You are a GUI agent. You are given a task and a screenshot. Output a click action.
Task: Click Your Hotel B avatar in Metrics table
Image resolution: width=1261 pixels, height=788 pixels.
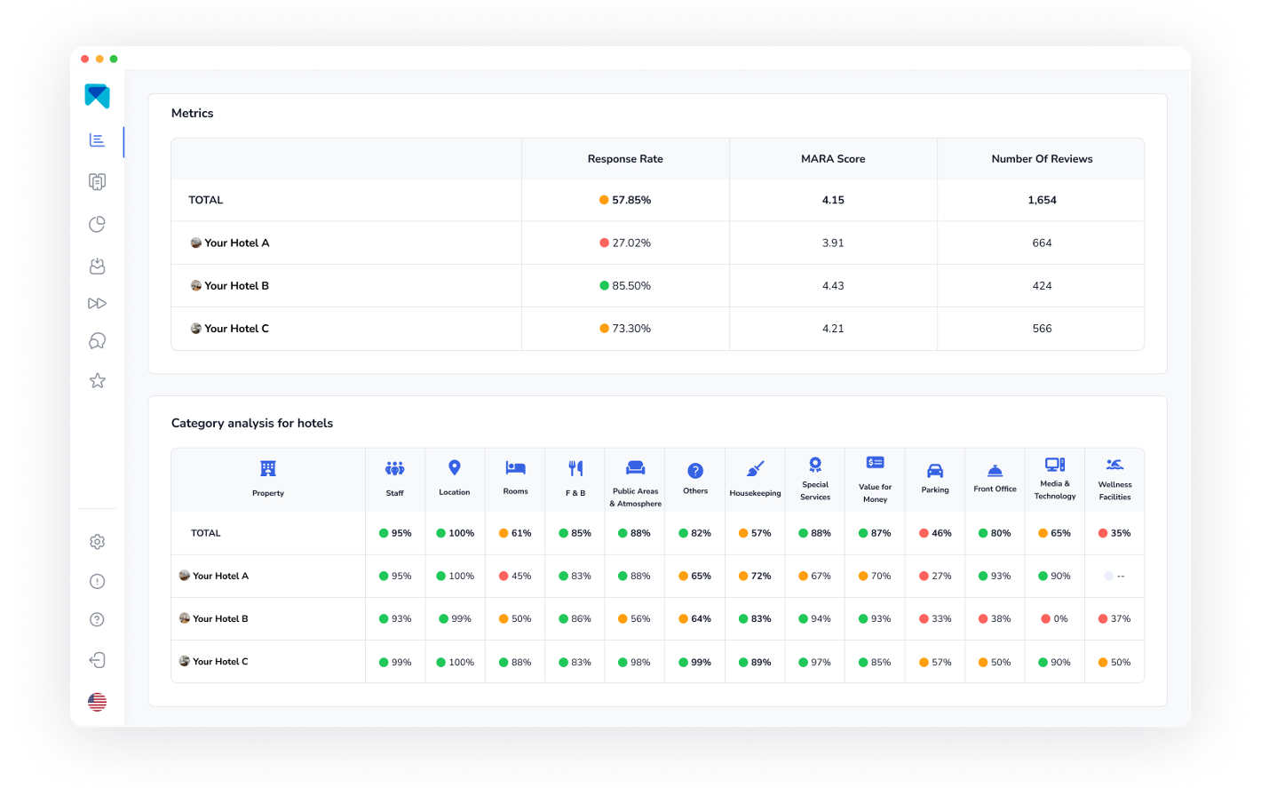[196, 285]
